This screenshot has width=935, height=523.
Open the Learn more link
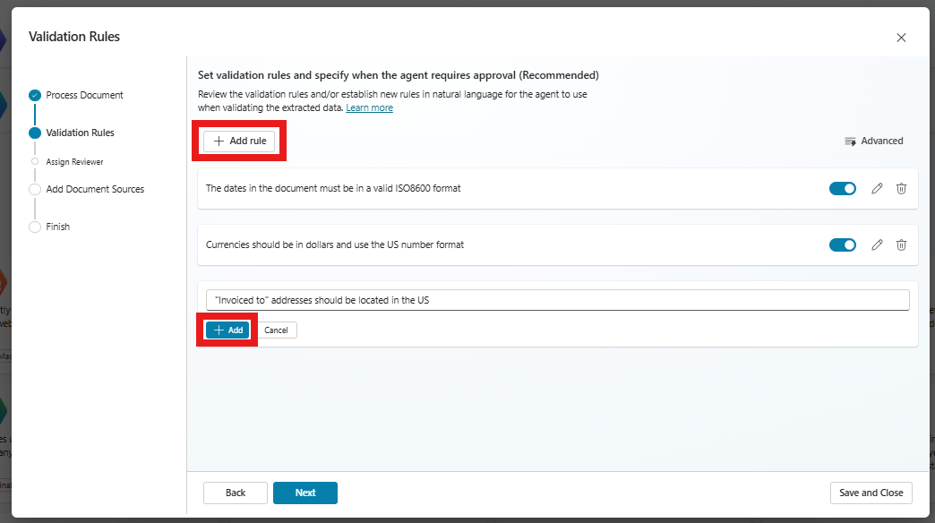369,107
